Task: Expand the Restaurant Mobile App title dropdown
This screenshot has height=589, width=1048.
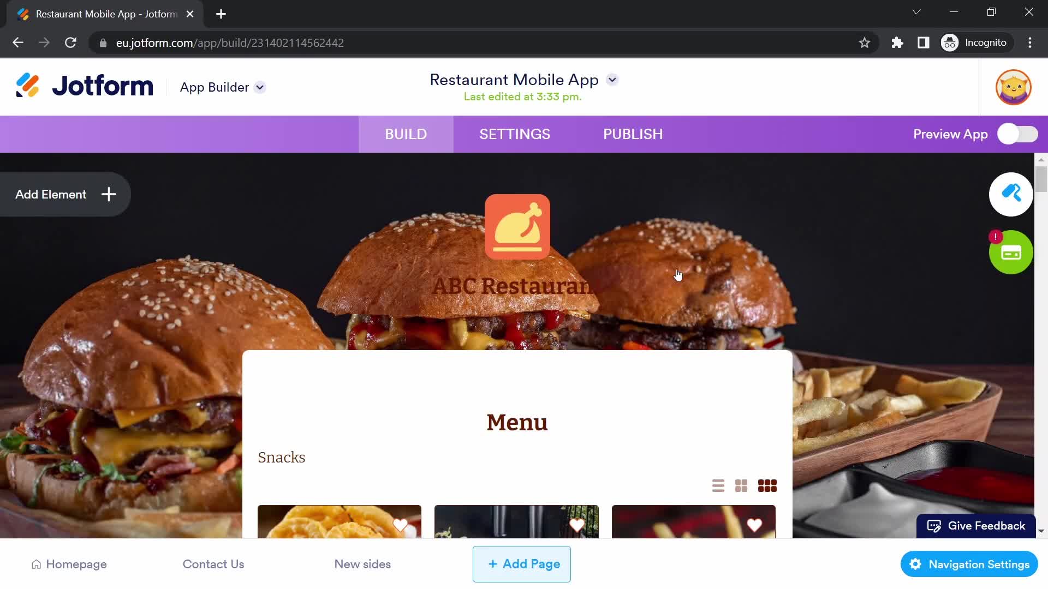Action: (x=612, y=79)
